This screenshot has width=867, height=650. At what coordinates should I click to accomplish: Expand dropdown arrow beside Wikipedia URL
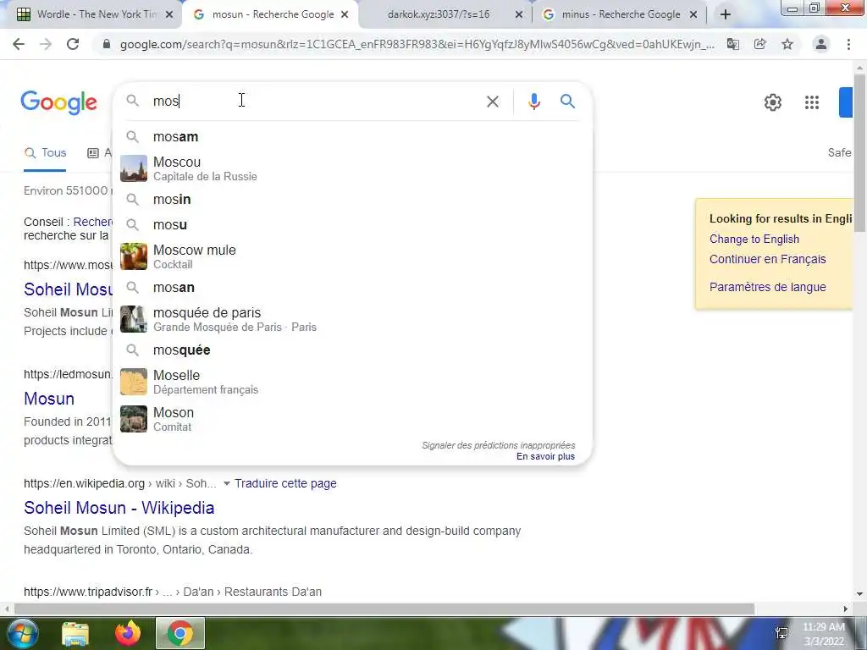[226, 483]
